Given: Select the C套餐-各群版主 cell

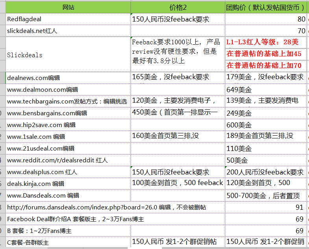Looking at the screenshot, I should [x=68, y=242].
